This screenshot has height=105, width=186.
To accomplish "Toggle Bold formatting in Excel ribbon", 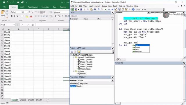I will click(x=12, y=16).
